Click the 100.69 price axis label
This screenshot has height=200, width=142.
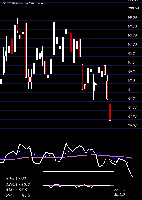point(133,8)
